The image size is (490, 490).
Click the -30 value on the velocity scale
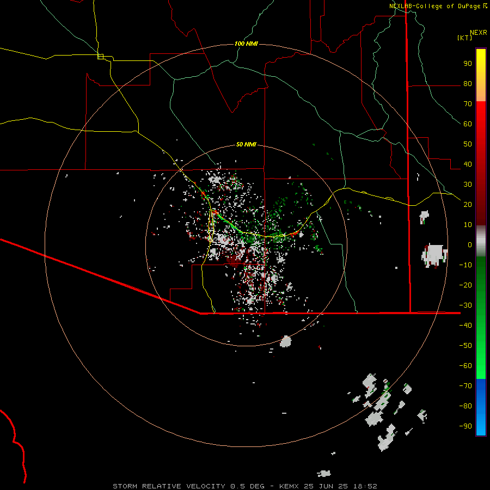[x=465, y=305]
